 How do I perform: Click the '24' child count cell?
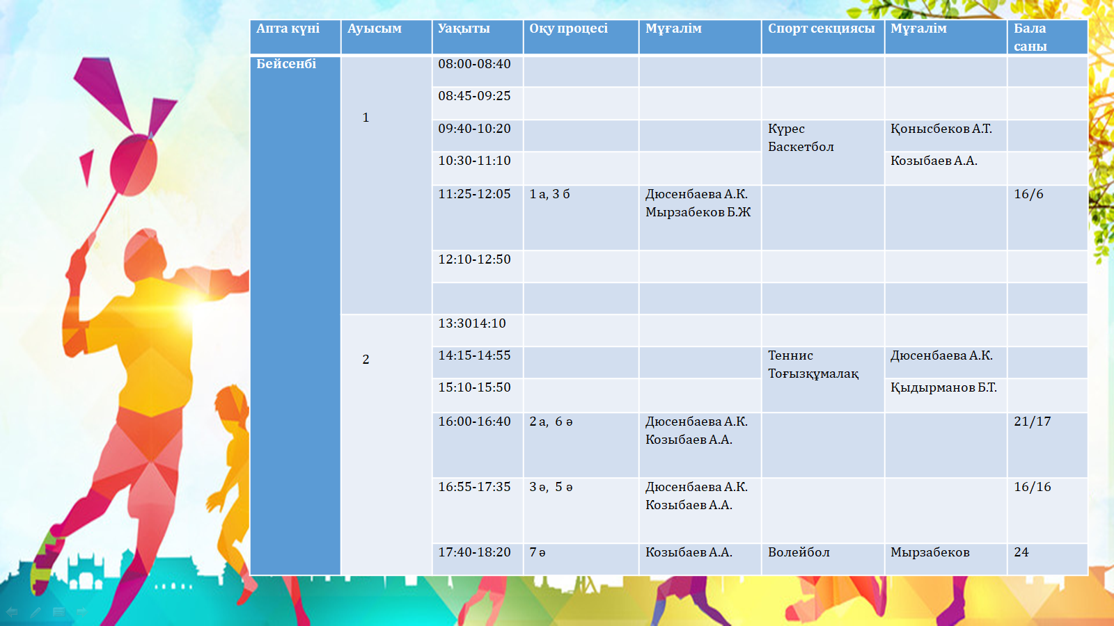pyautogui.click(x=1047, y=559)
